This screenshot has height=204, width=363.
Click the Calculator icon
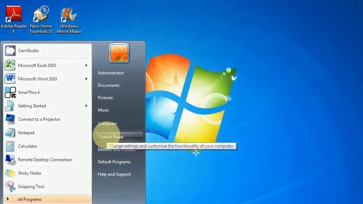coord(10,146)
